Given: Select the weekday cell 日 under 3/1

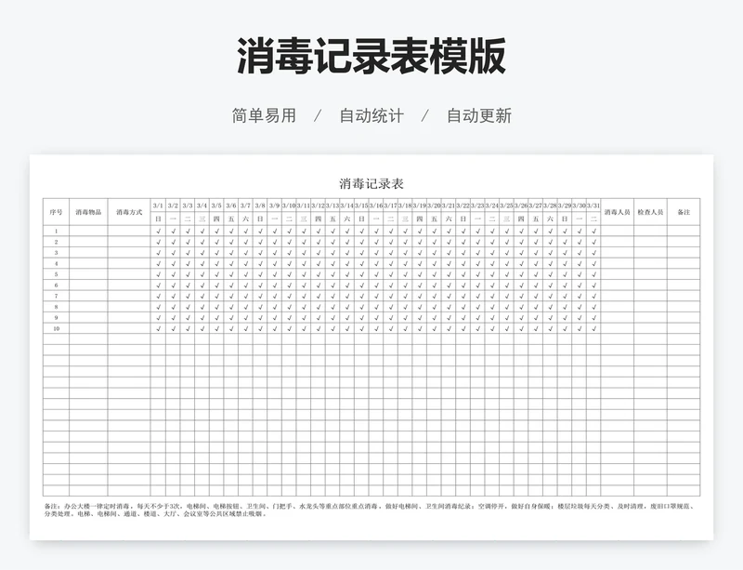Looking at the screenshot, I should (x=158, y=219).
